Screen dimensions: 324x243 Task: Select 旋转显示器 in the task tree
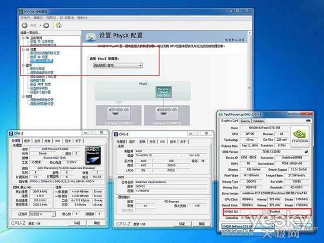(37, 81)
